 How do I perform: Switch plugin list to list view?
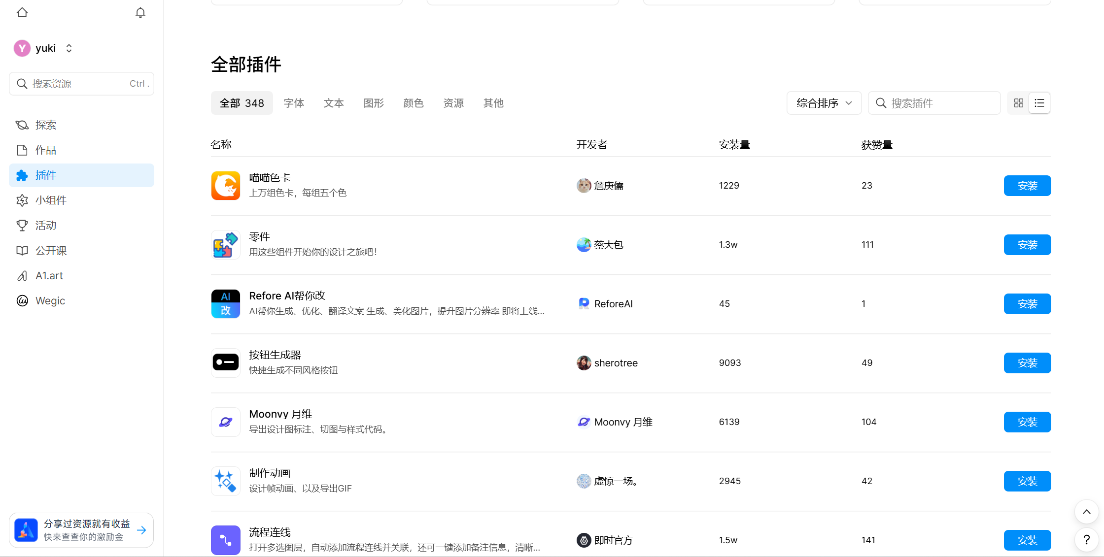point(1039,103)
